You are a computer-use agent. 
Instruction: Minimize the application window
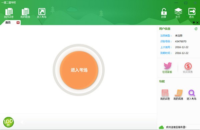176,3
